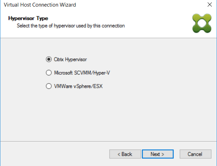Go to the previous step with Back

(x=125, y=154)
